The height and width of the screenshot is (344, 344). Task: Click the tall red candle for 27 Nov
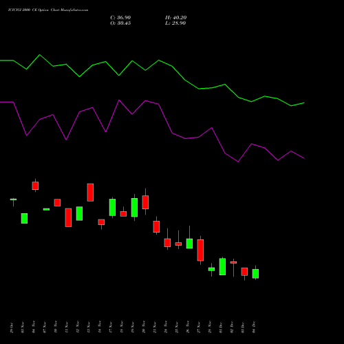click(x=200, y=250)
